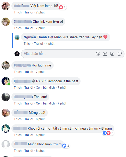Click the '4 phút' timestamp on nested reply
Screen dimensions: 126x157
click(50, 44)
